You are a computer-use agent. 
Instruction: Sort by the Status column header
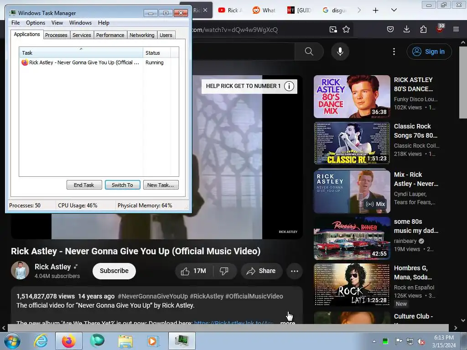tap(157, 53)
